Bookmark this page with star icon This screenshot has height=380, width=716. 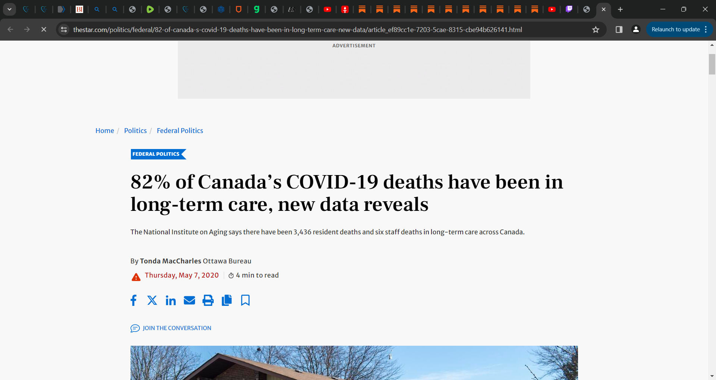pos(596,29)
